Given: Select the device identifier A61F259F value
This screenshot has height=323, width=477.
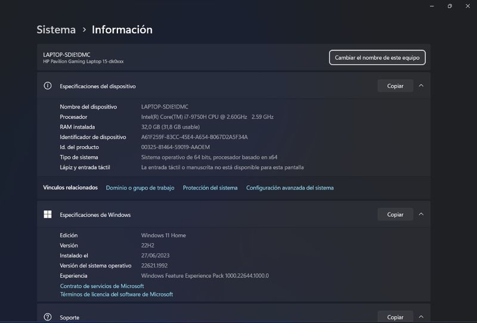Looking at the screenshot, I should pyautogui.click(x=194, y=137).
